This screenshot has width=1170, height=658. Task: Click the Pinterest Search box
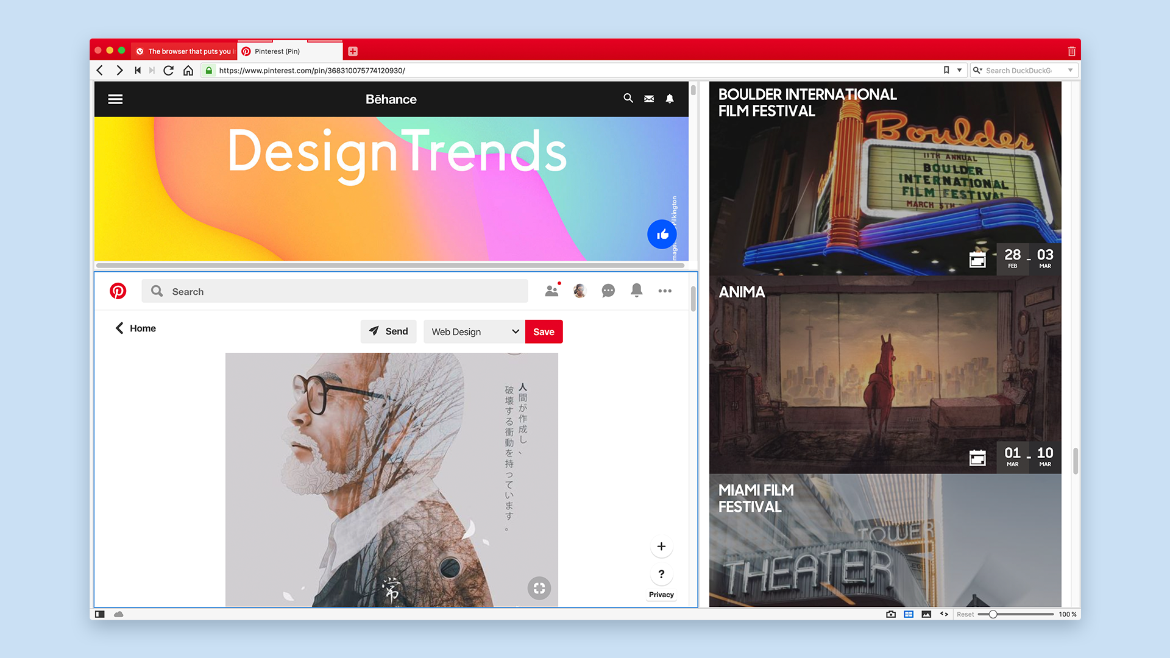point(335,291)
